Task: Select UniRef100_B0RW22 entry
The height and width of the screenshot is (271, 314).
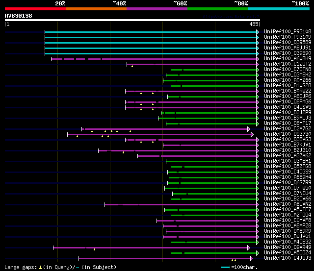Action: point(288,91)
